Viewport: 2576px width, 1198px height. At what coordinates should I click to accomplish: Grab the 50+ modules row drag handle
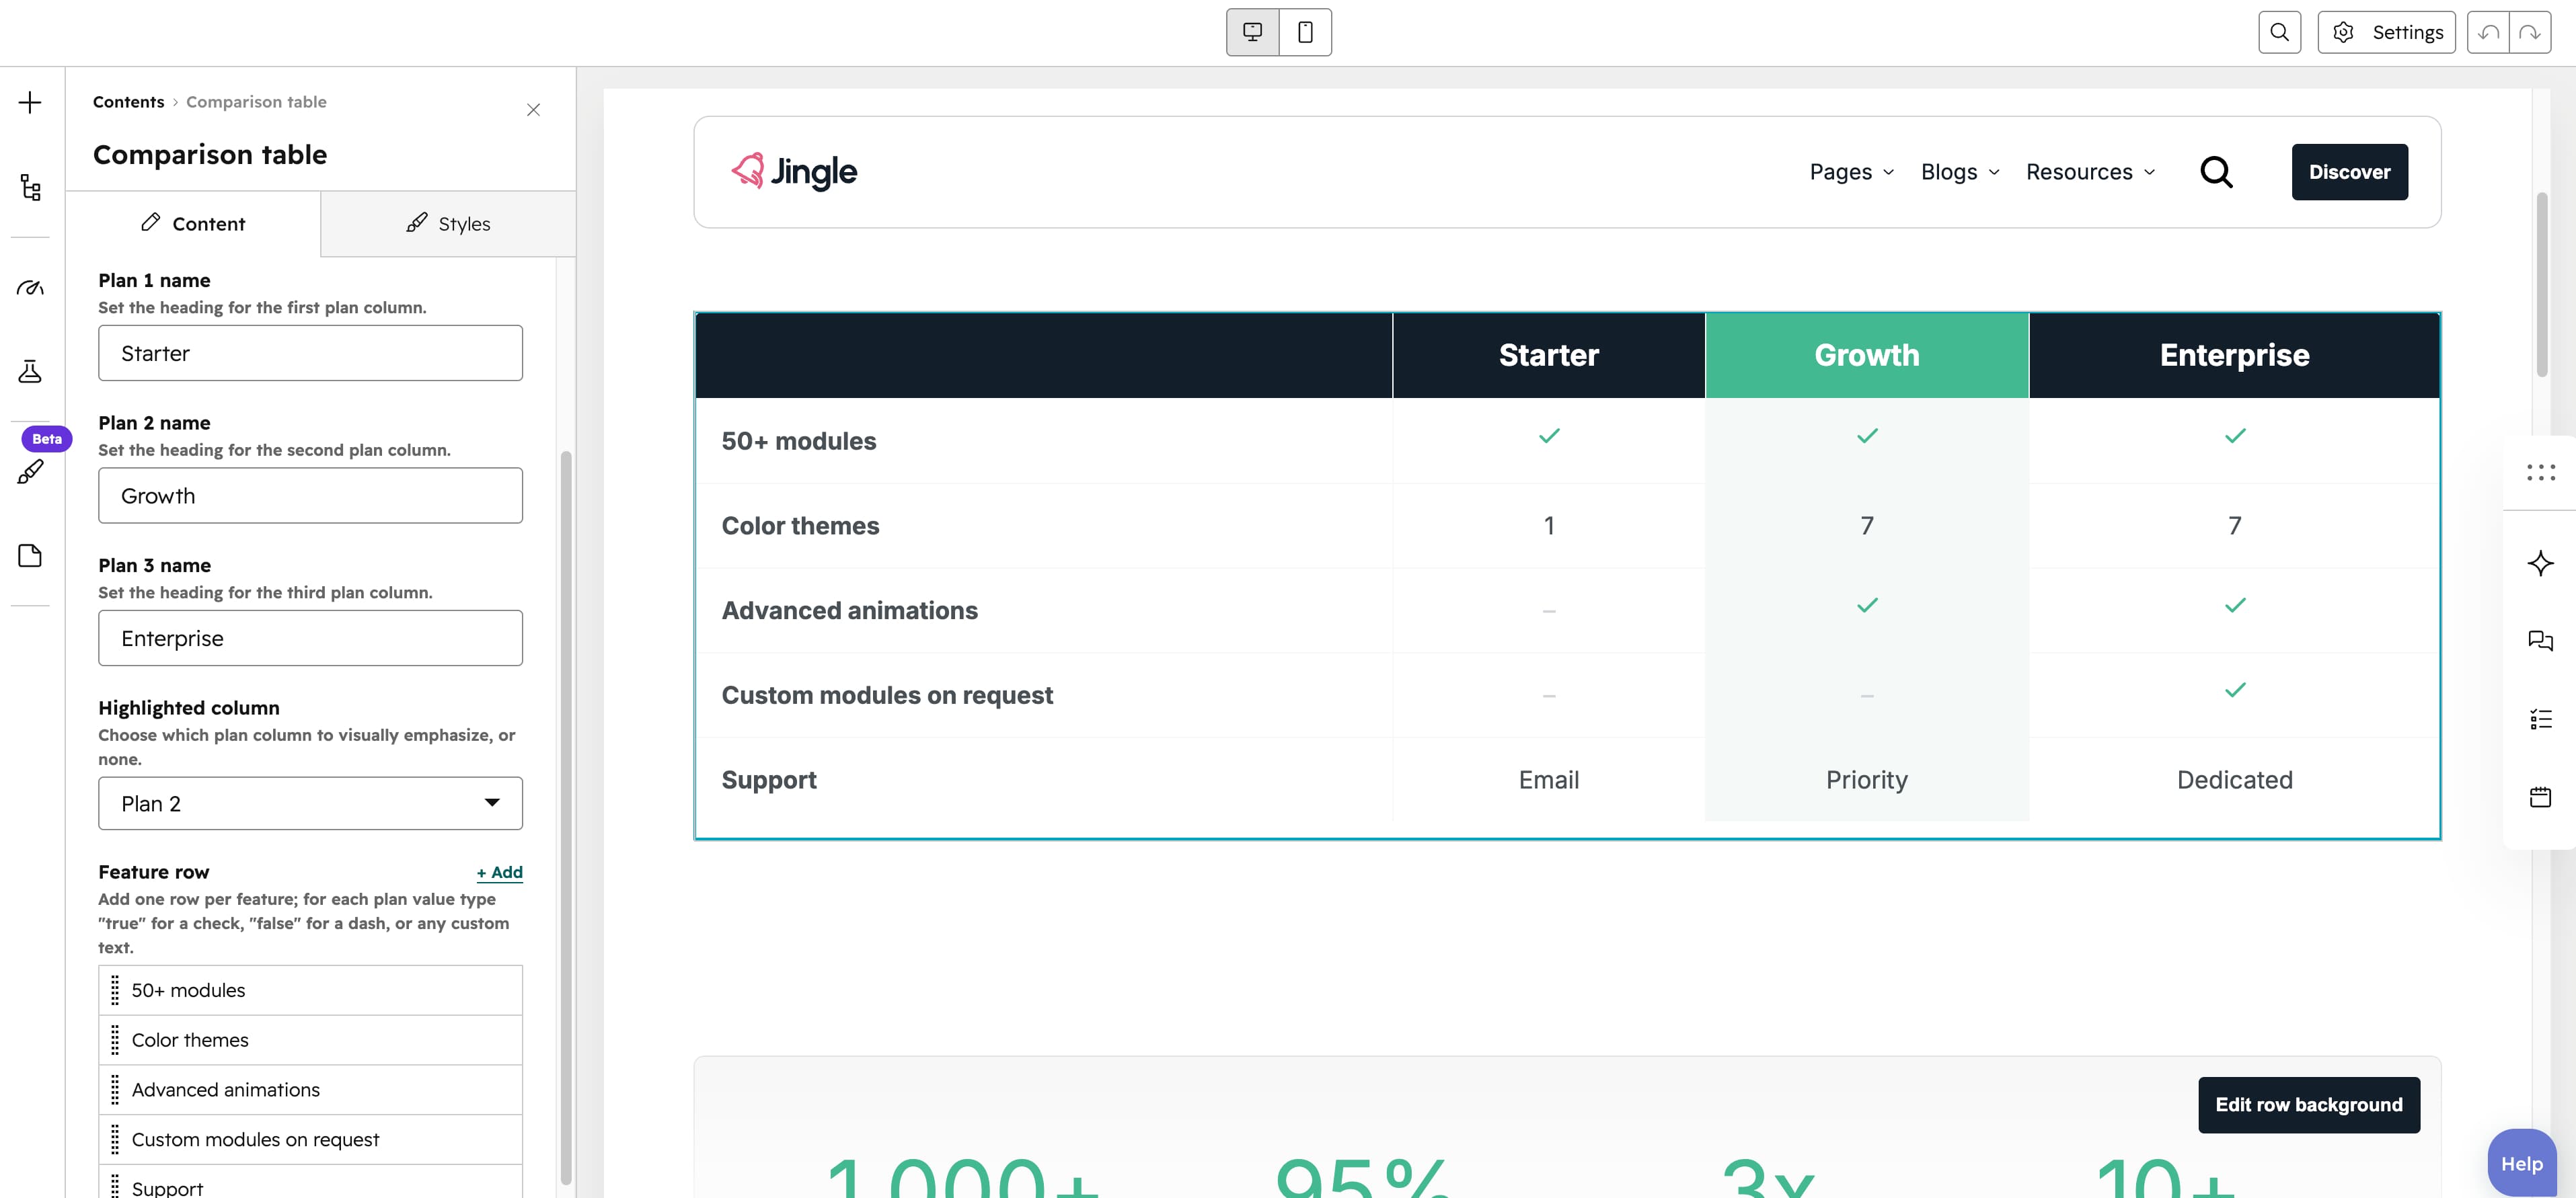[x=115, y=990]
